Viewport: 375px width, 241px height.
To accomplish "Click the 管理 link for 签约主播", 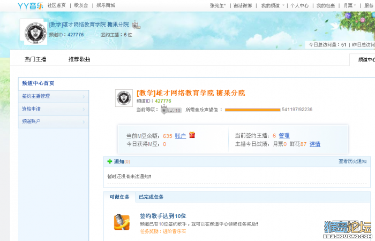I will click(284, 136).
